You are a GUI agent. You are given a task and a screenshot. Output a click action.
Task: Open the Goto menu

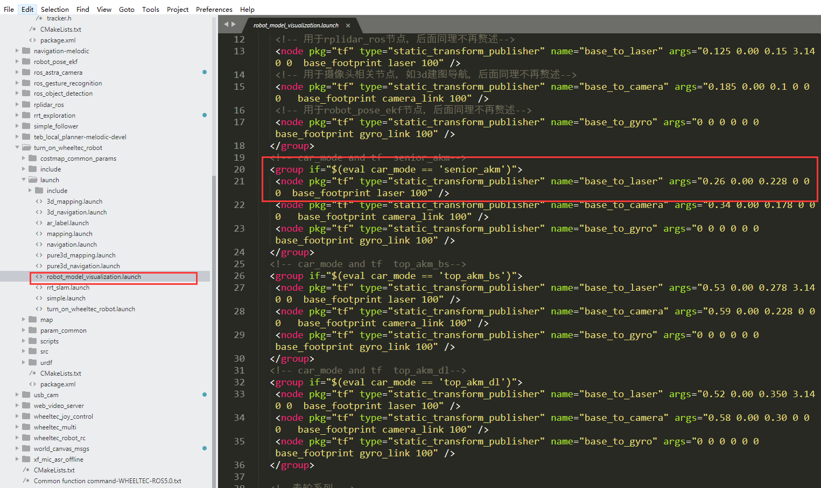point(127,9)
